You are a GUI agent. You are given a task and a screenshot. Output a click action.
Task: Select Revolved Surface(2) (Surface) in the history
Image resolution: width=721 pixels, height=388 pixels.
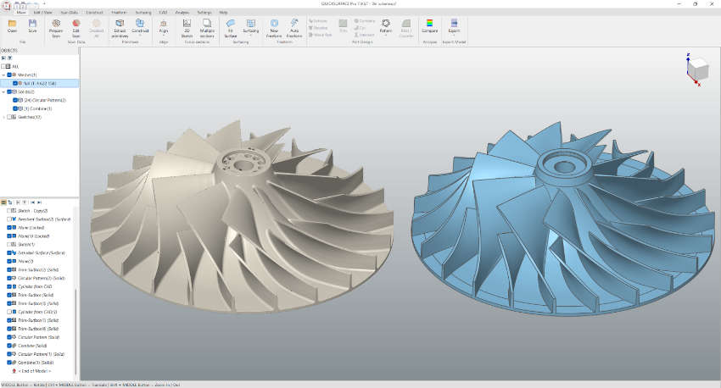click(x=44, y=219)
